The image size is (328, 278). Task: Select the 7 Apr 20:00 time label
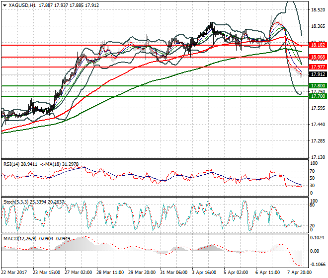[300, 273]
